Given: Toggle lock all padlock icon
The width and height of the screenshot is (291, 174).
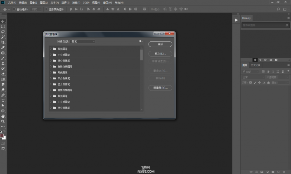Looking at the screenshot, I should pyautogui.click(x=268, y=83).
